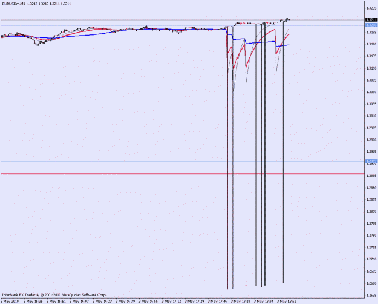Click the 3 May 15:51 time label
The height and width of the screenshot is (304, 378).
pos(56,301)
